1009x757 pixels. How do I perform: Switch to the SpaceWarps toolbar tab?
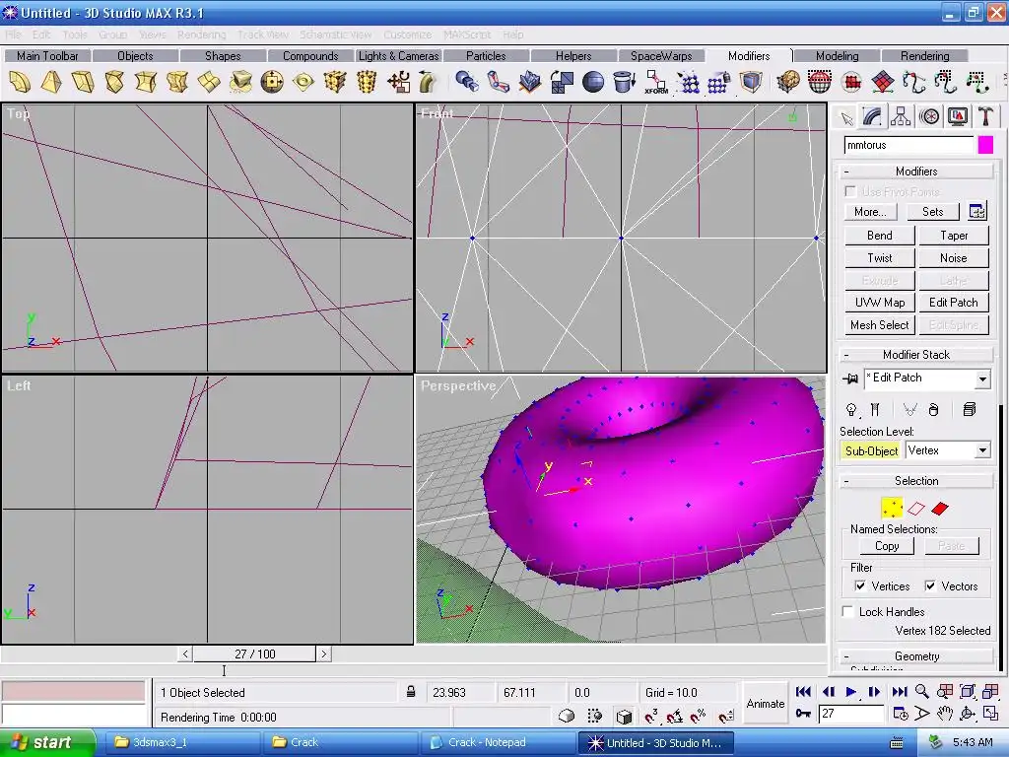coord(661,56)
